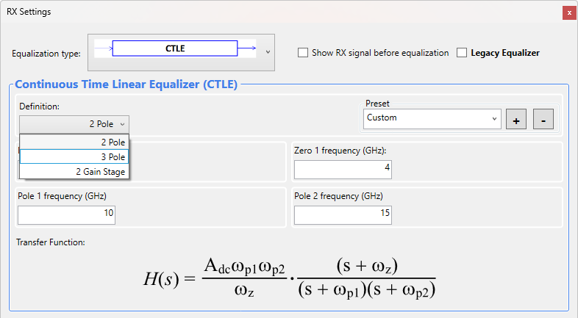578x318 pixels.
Task: Click the Zero 1 frequency (GHz) label
Action: click(340, 151)
